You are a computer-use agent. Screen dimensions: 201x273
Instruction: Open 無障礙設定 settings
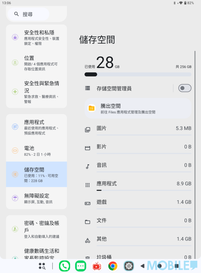pos(36,198)
